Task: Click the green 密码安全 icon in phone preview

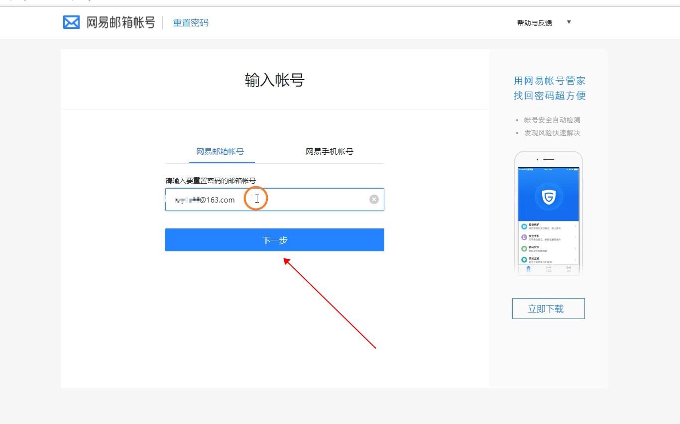Action: pyautogui.click(x=524, y=248)
